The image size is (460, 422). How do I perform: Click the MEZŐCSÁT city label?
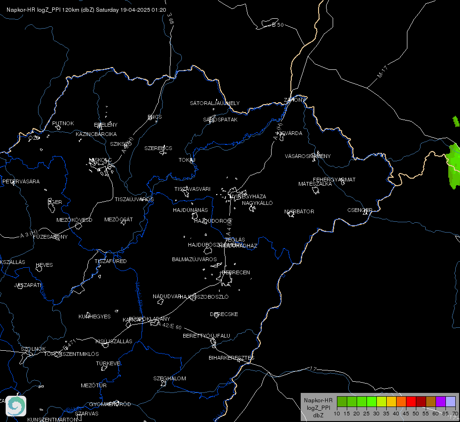[118, 219]
